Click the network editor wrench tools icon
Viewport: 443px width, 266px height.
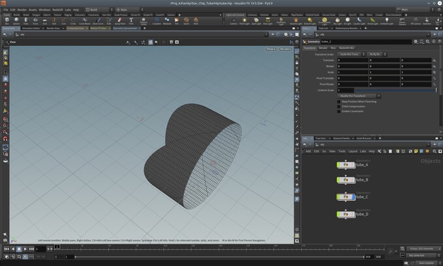pos(379,151)
